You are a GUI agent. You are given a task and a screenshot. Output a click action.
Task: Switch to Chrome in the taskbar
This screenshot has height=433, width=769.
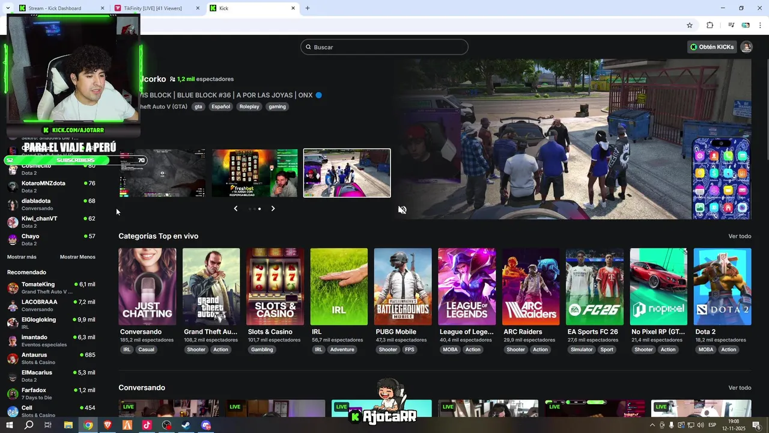tap(88, 425)
